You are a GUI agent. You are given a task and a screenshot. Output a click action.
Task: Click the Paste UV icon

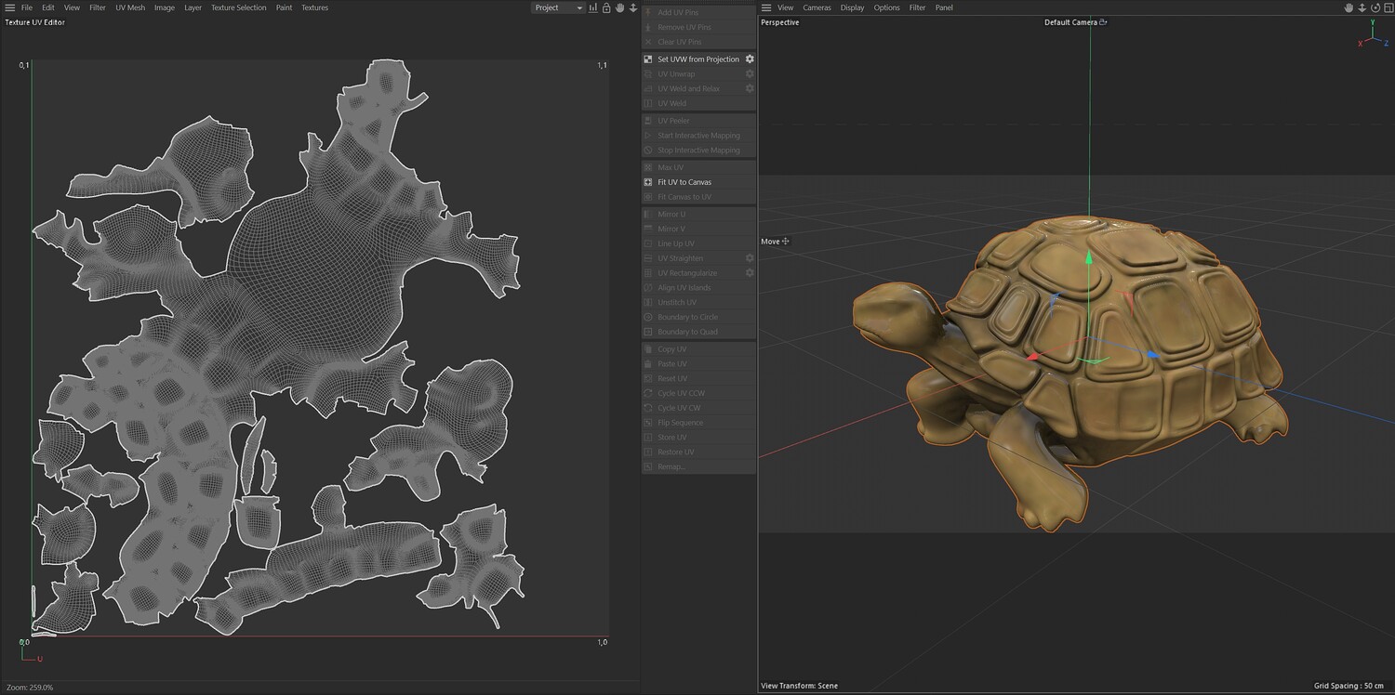tap(648, 364)
